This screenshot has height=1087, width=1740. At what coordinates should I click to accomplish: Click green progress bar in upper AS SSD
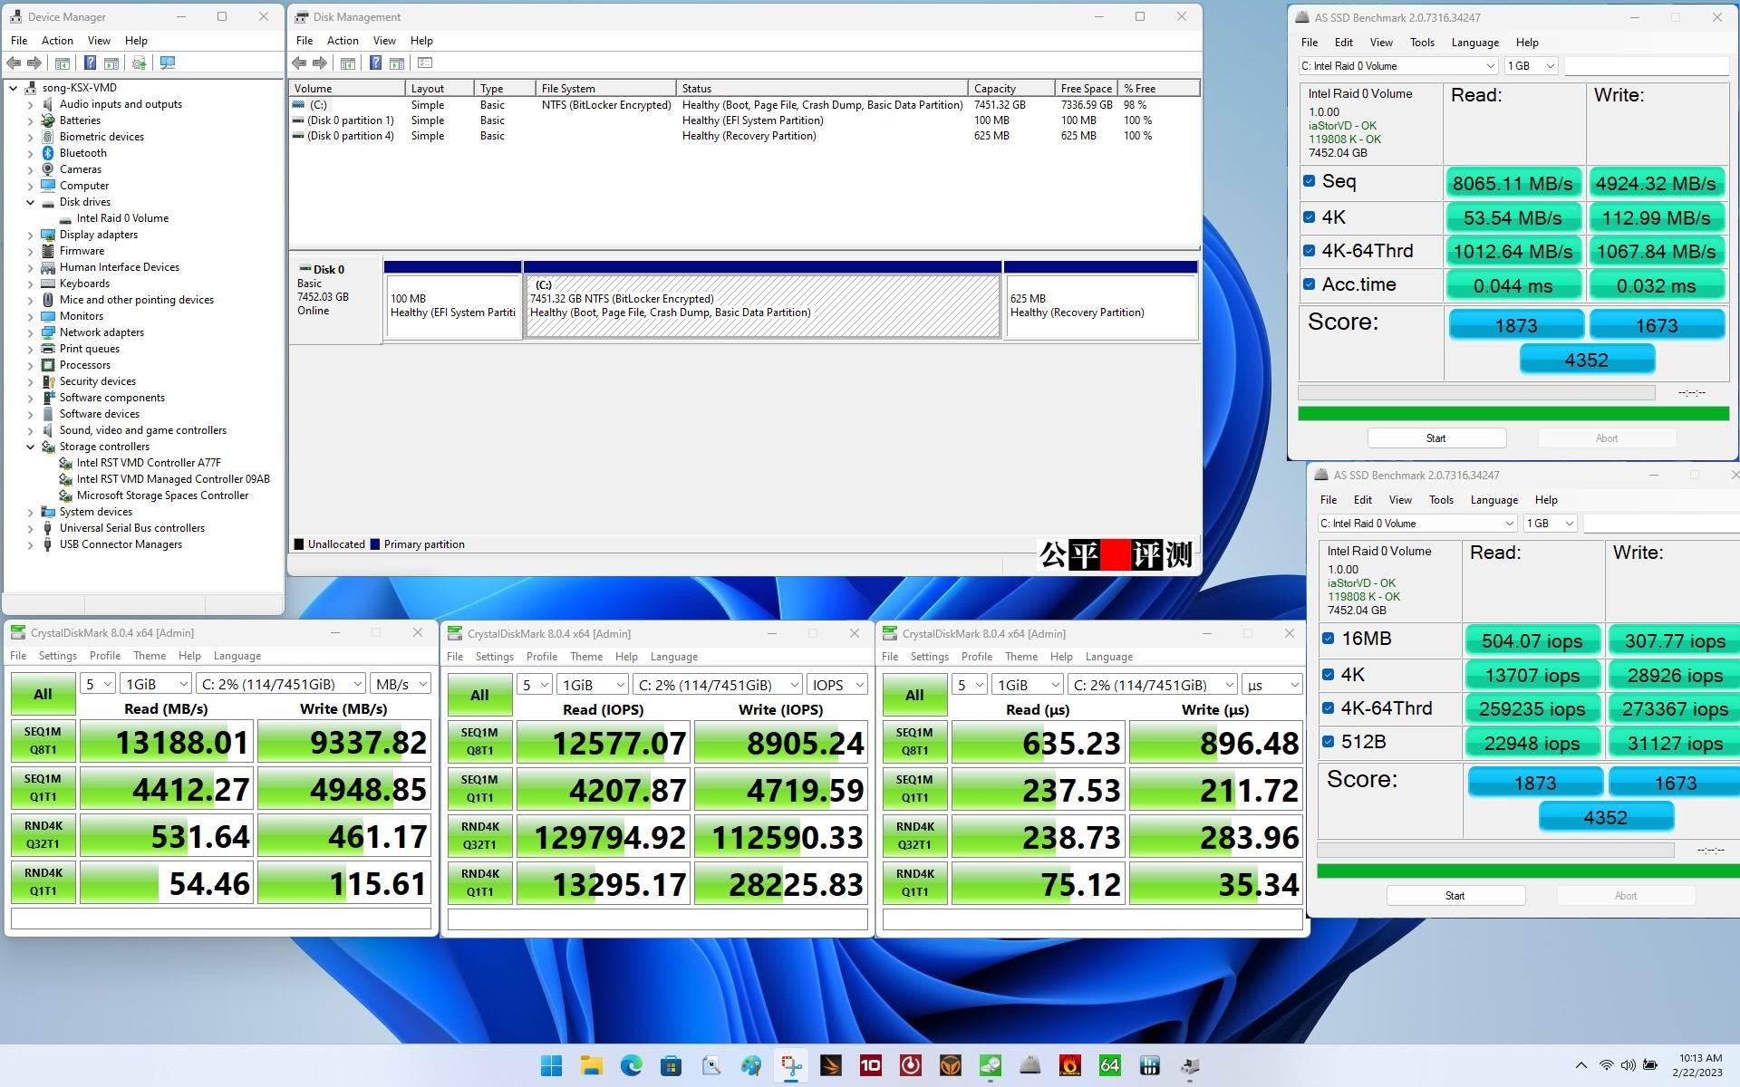tap(1513, 414)
